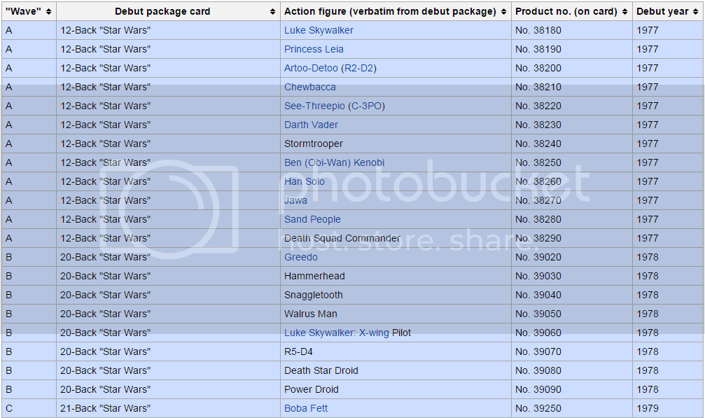
Task: Select debut year 1977 in Princess Leia row
Action: [648, 50]
